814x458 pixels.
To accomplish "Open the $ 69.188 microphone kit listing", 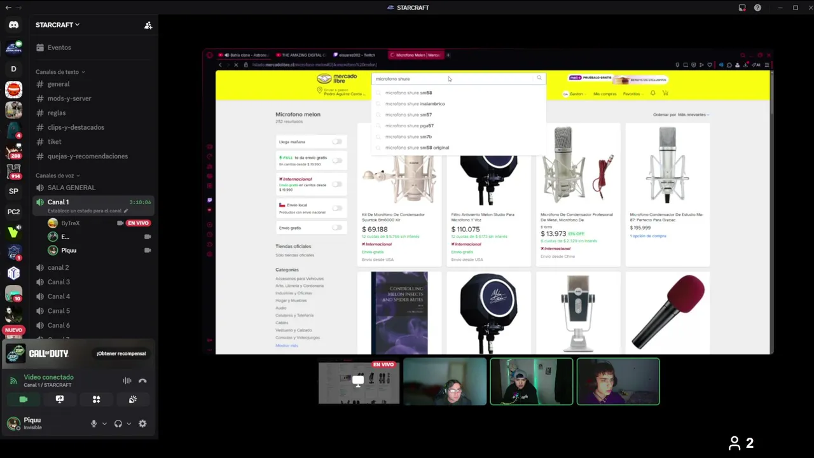I will coord(399,194).
